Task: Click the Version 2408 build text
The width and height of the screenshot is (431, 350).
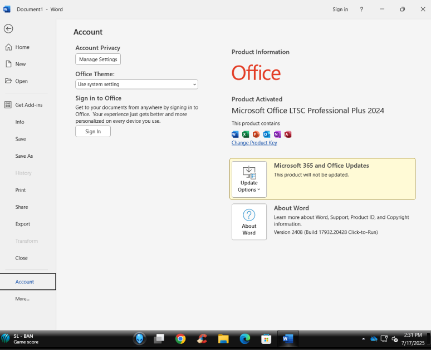Action: tap(326, 232)
